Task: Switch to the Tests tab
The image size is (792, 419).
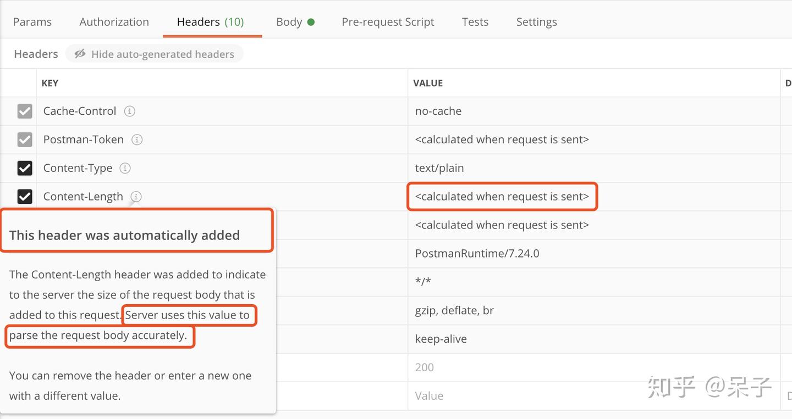Action: 475,21
